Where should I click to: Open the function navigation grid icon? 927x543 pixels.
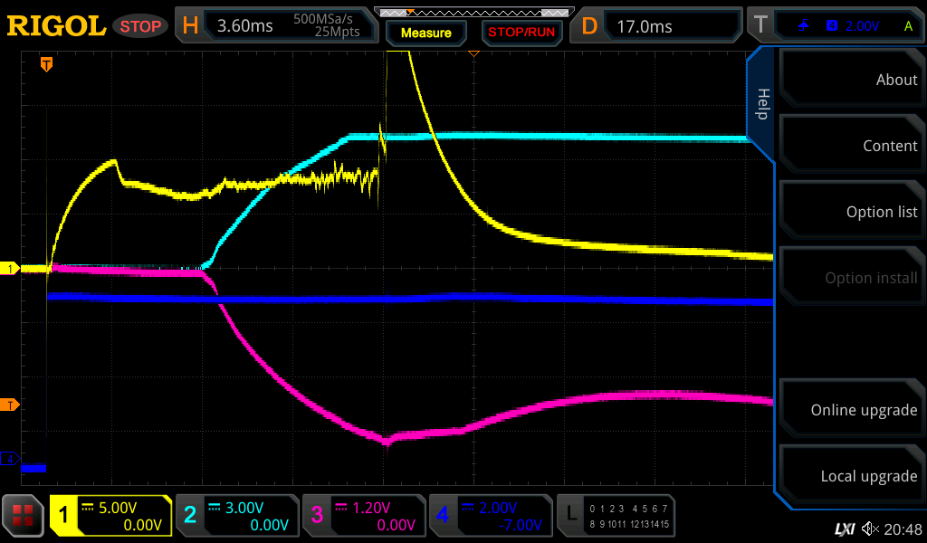coord(24,516)
